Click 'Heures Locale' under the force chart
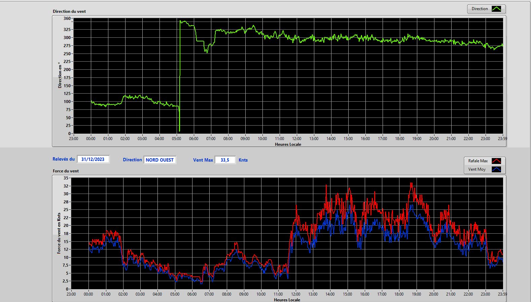Screen dimensions: 531x302 click(287, 300)
